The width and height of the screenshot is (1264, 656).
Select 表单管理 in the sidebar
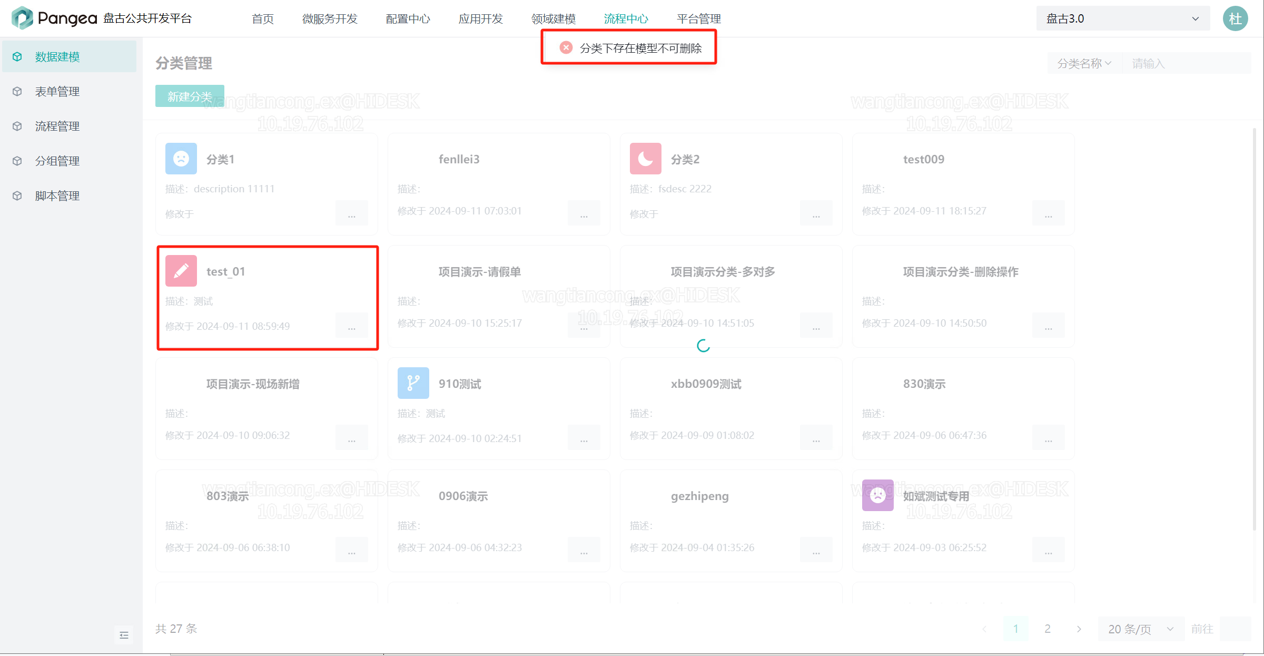pyautogui.click(x=70, y=91)
